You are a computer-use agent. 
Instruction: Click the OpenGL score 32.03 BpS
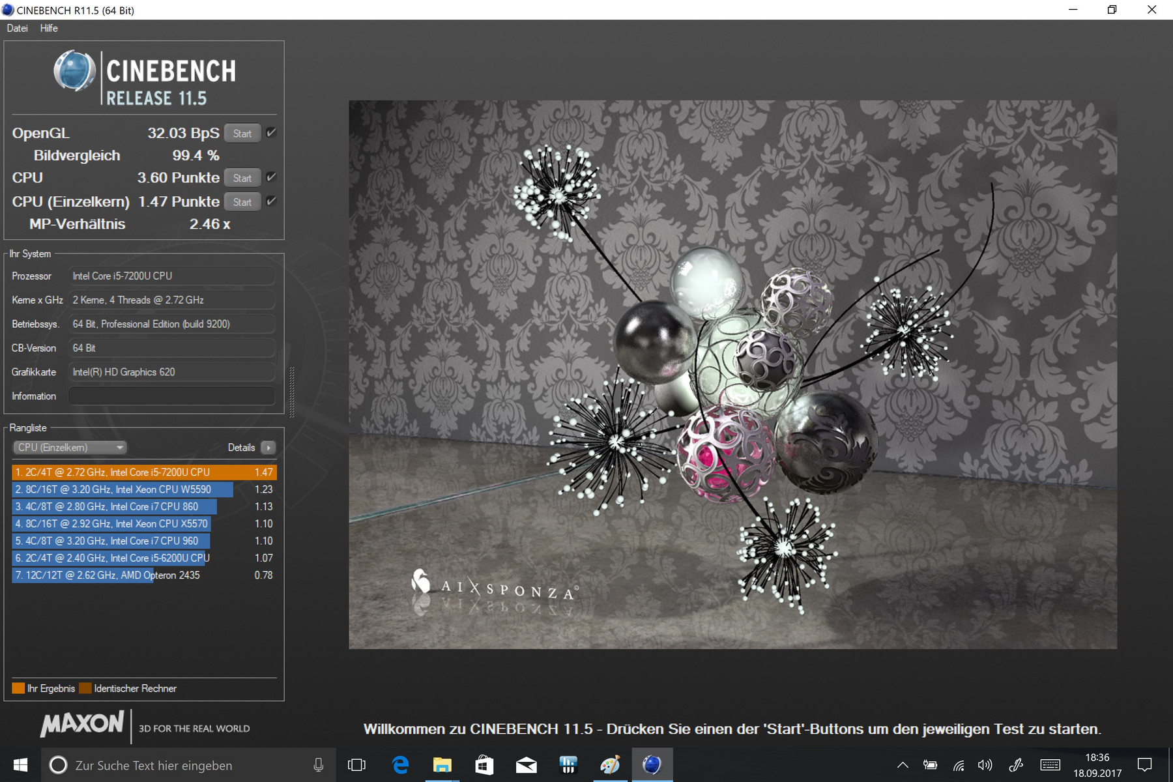click(x=183, y=133)
